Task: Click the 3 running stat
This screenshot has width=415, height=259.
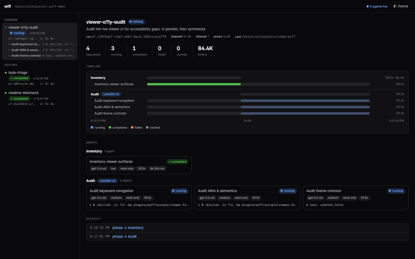Action: [x=116, y=51]
